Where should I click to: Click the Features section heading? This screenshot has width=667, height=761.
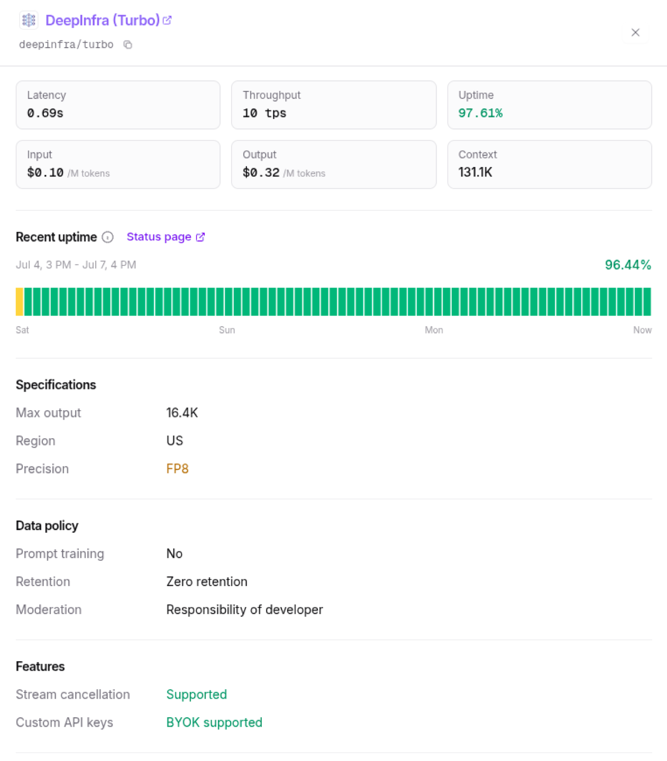(40, 666)
